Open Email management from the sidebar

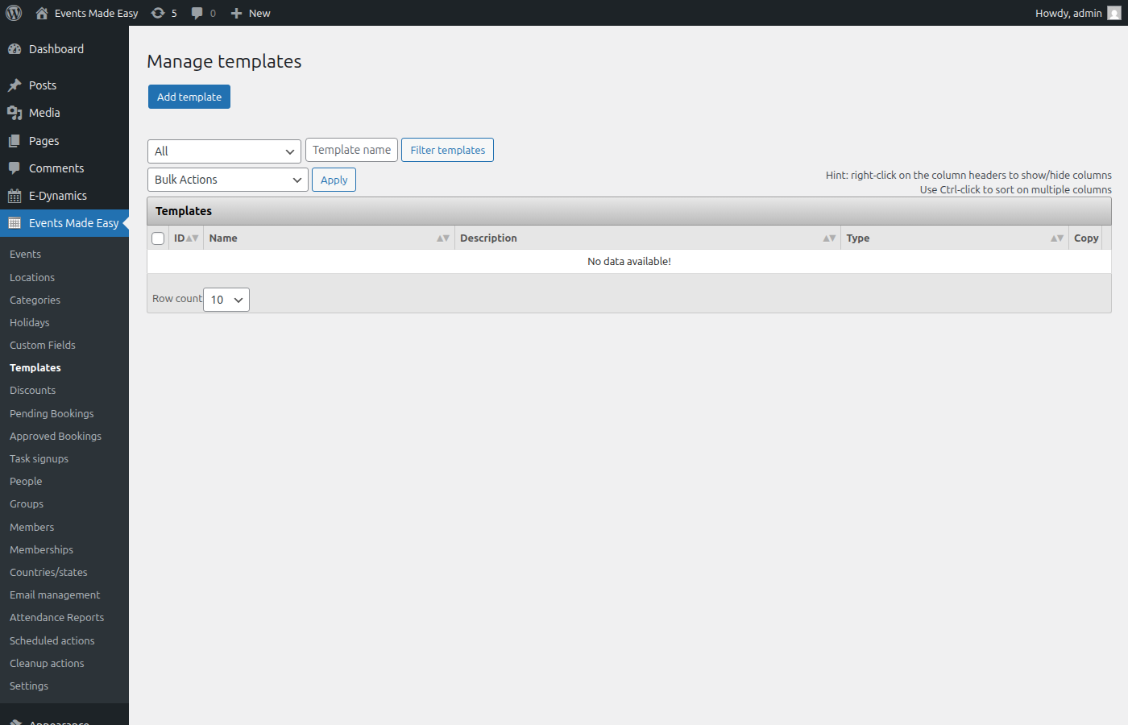[x=54, y=594]
